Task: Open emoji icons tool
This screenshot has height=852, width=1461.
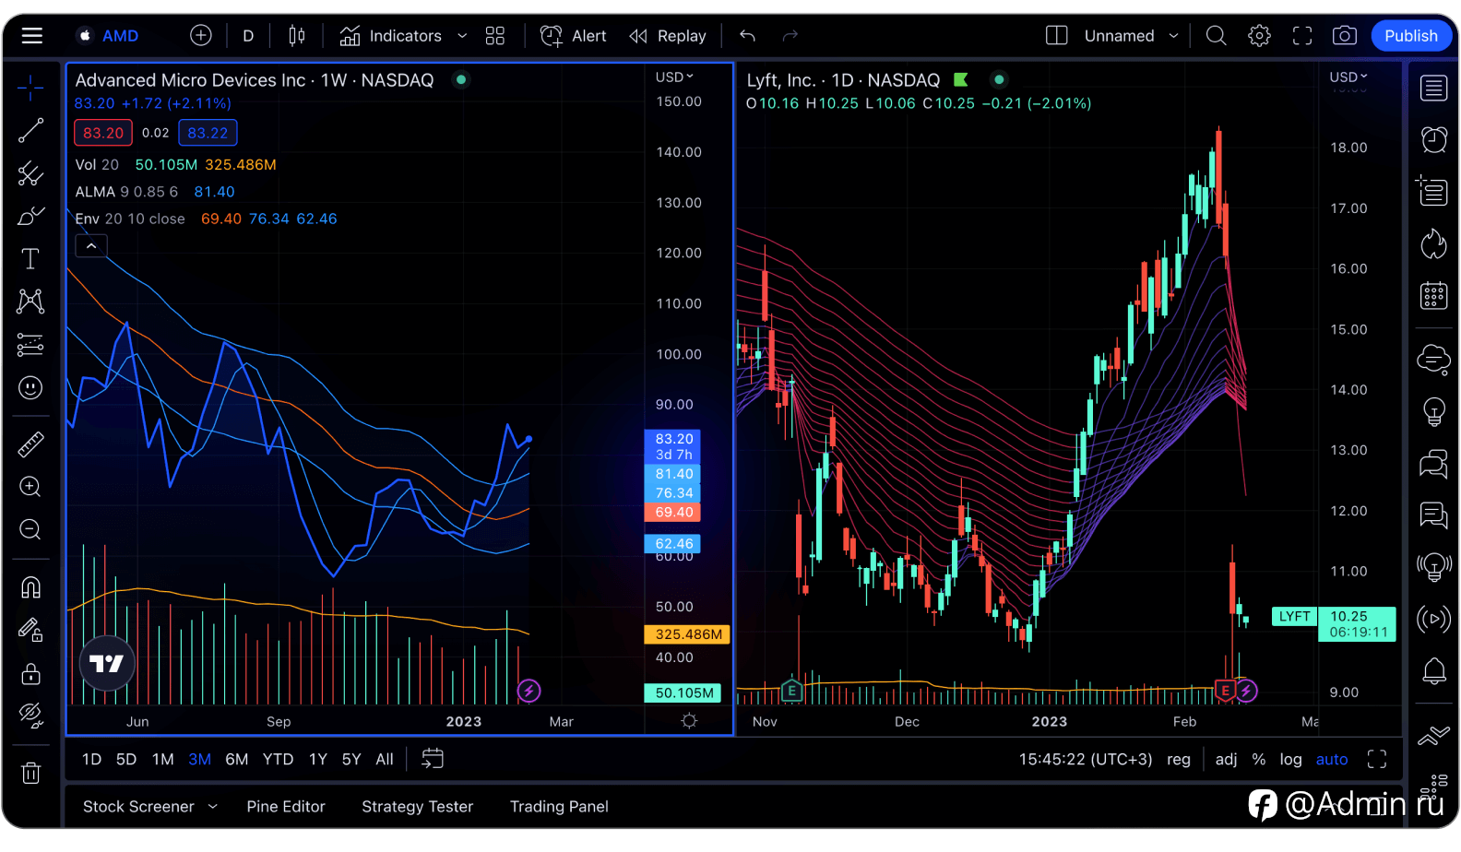Action: click(30, 387)
